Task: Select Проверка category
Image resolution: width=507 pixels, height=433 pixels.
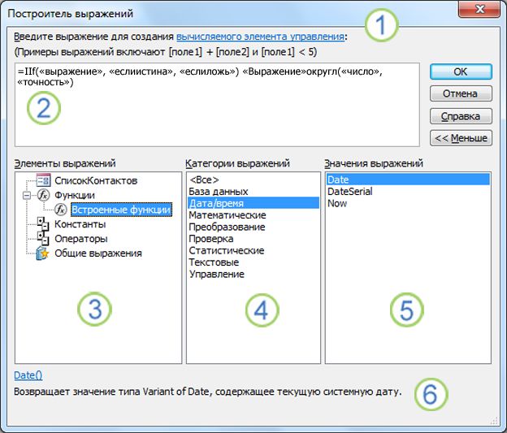Action: 253,239
